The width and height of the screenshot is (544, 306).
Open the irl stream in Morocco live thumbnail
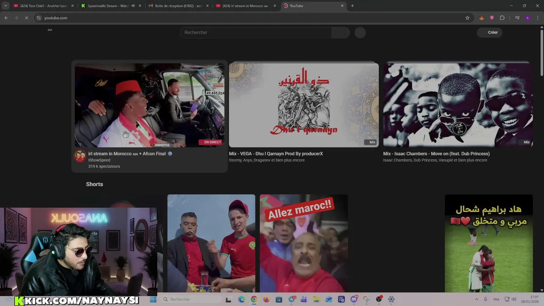click(x=150, y=105)
